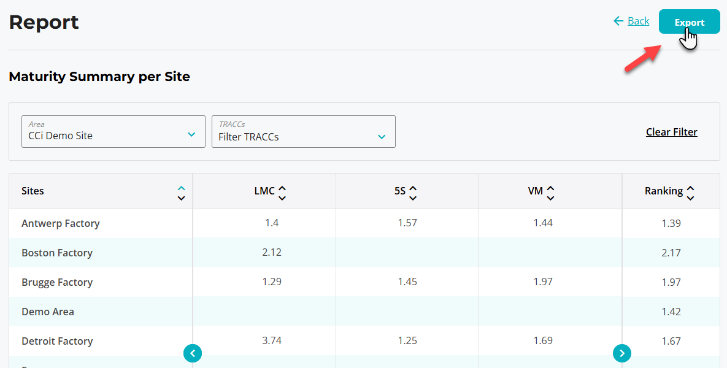Expand the Filter TRACCs dropdown
This screenshot has width=727, height=368.
303,131
